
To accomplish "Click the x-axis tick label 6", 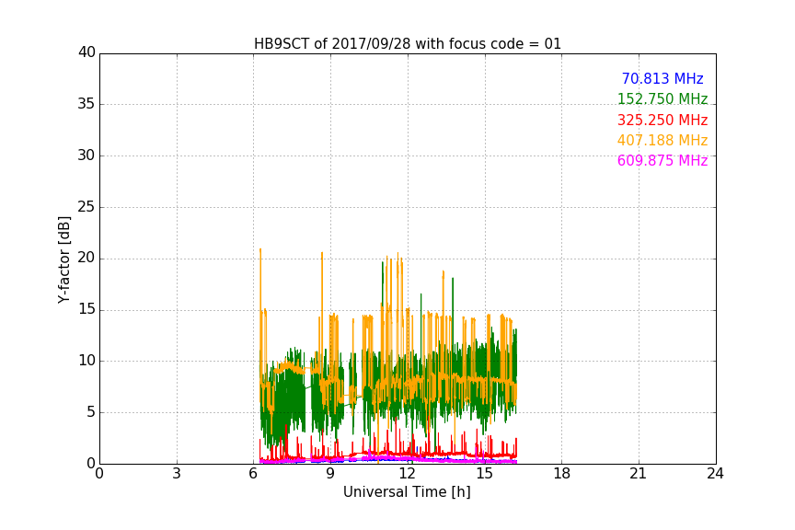I will tap(253, 474).
